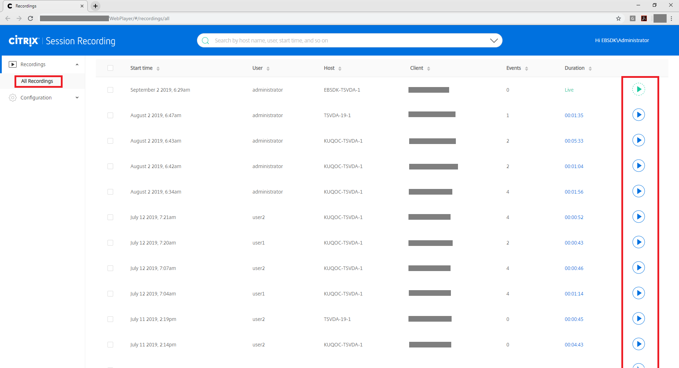Go forward in browser history
The width and height of the screenshot is (679, 368).
point(19,18)
